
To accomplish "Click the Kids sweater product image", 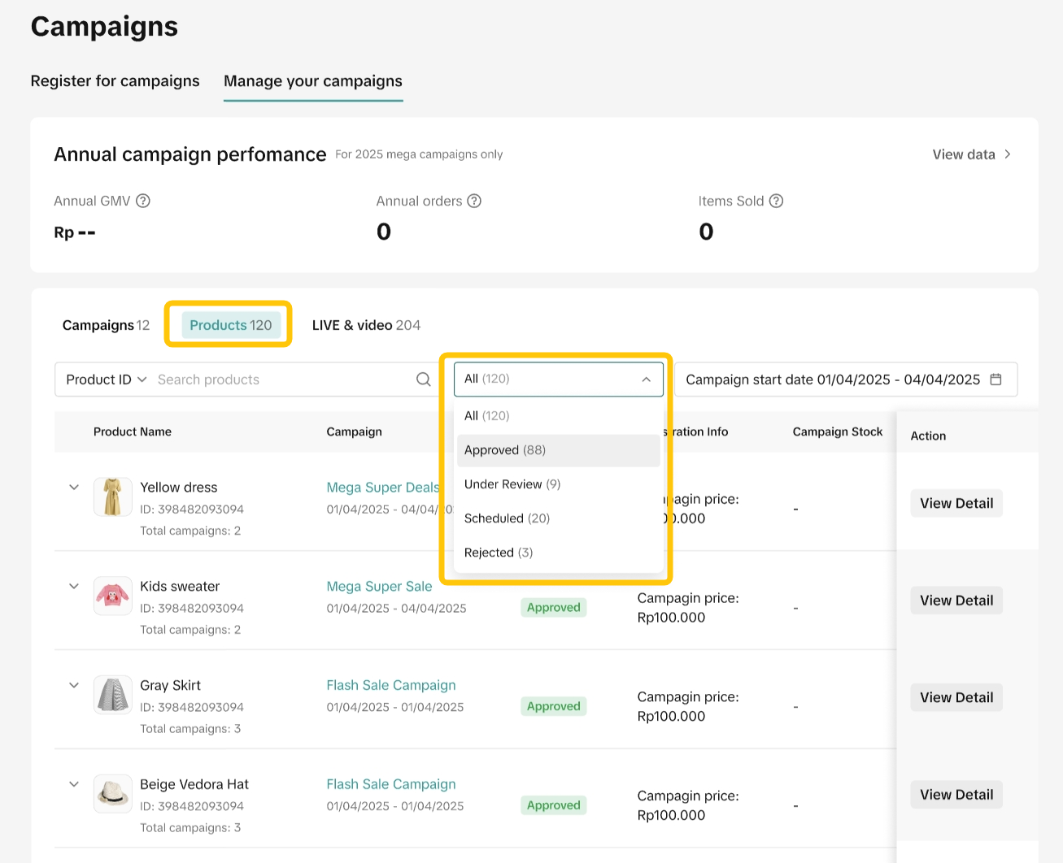I will [x=112, y=596].
